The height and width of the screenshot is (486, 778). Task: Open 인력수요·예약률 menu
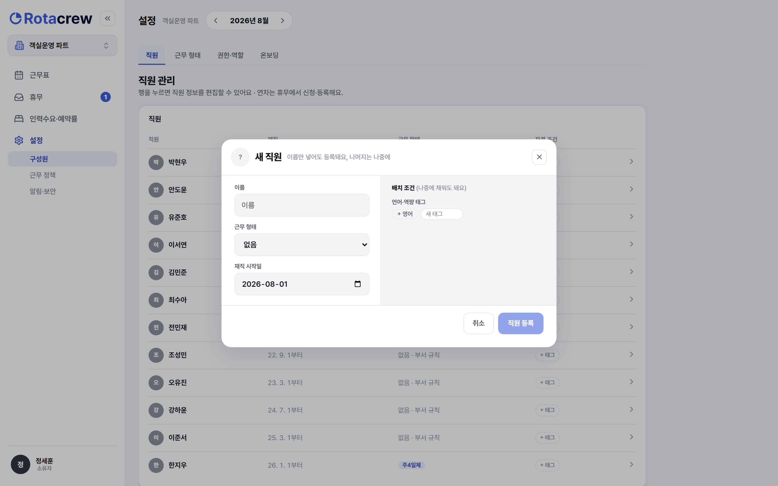pos(62,119)
